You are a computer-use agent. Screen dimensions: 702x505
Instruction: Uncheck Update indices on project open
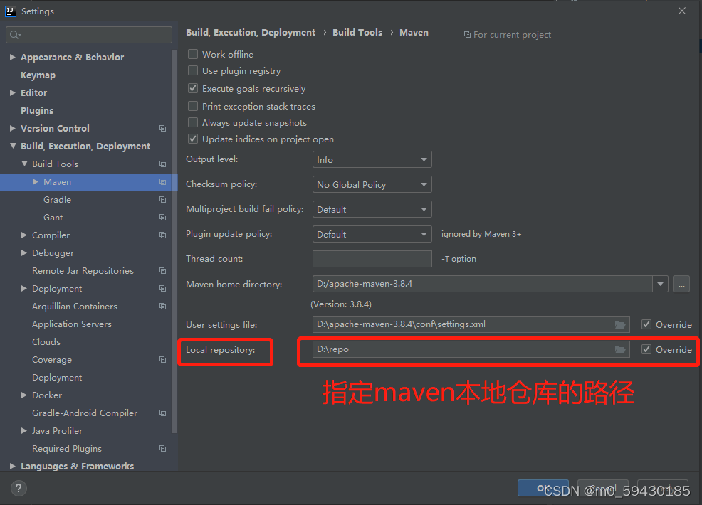193,139
